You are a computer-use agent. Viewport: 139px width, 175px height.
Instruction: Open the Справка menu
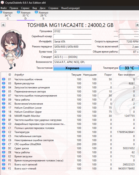(x=53, y=8)
